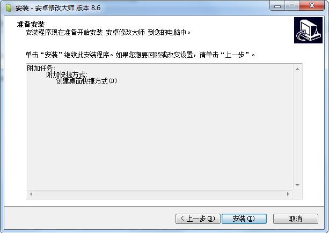Click the scroll-right arrow in the summary box
Image resolution: width=329 pixels, height=233 pixels.
click(x=288, y=194)
